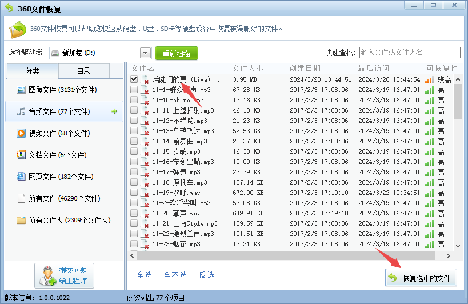Click recoverability signal bars for 后陡门的夏 row
The image size is (468, 304).
tap(429, 79)
